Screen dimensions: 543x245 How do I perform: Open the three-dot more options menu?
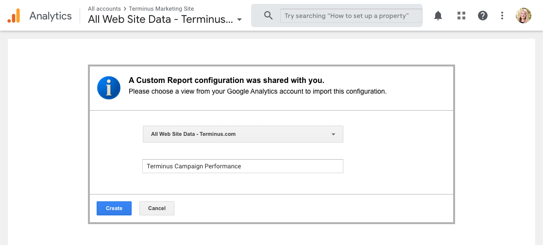pos(502,15)
